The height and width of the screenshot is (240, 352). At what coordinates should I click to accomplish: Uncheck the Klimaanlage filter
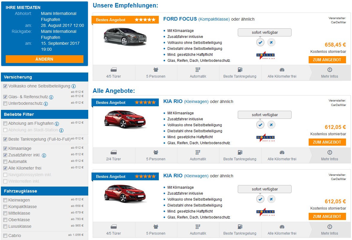click(5, 148)
